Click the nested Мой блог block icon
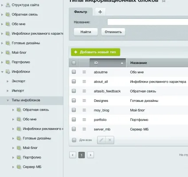 coord(19,148)
